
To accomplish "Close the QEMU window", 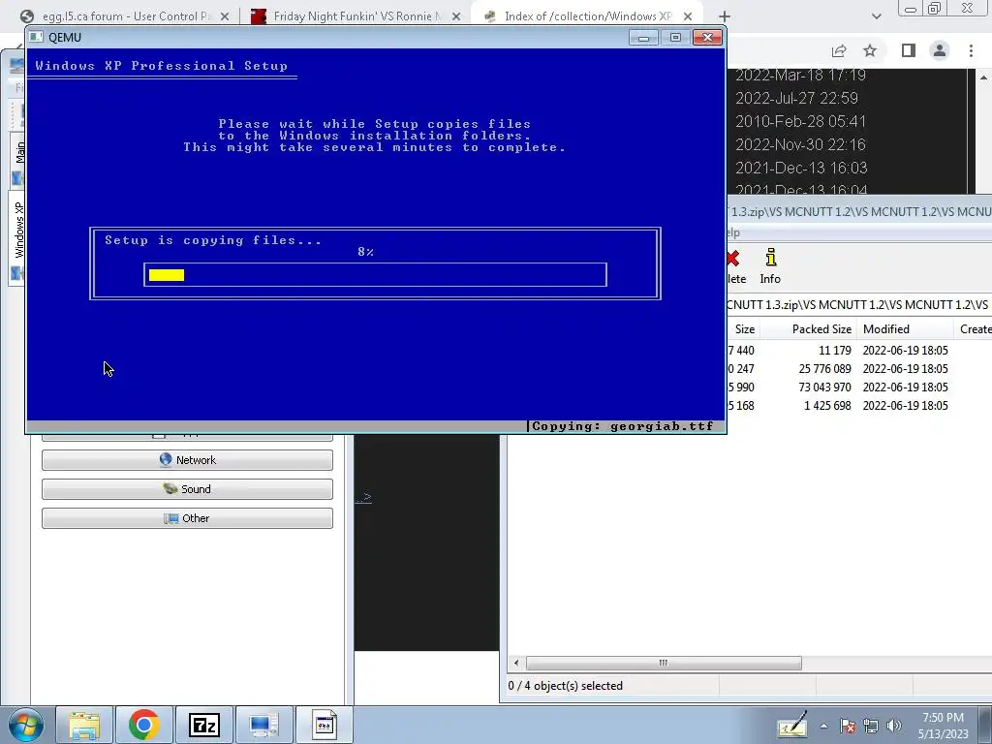I will pos(707,38).
